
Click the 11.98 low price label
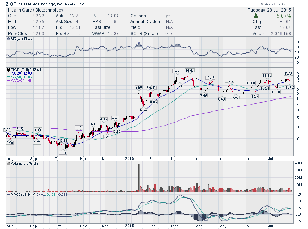[x=179, y=86]
